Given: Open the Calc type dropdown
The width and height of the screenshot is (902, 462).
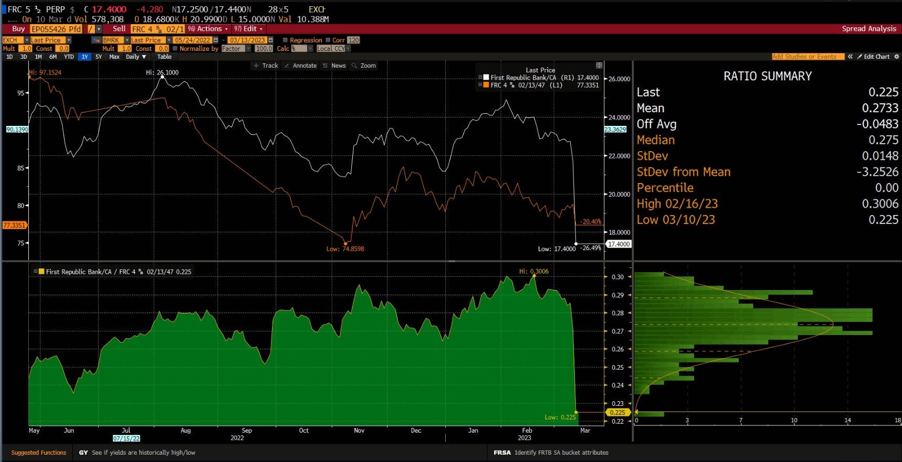Looking at the screenshot, I should [310, 48].
